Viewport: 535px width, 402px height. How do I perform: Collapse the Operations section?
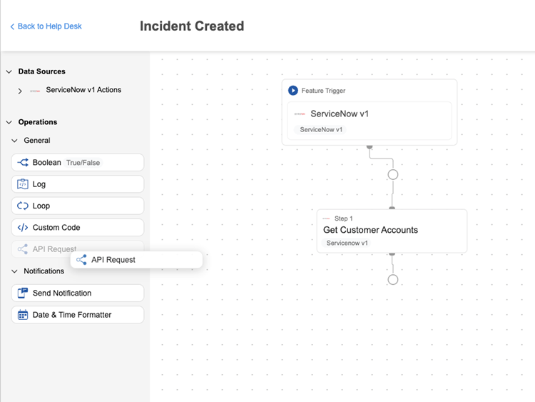click(x=9, y=122)
